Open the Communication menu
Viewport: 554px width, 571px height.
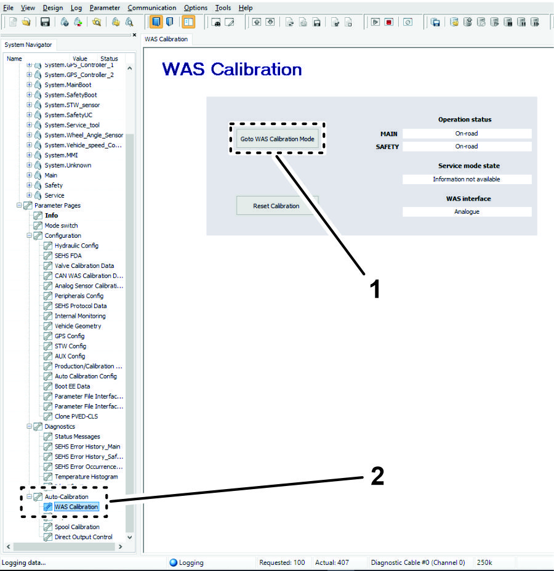pyautogui.click(x=151, y=7)
